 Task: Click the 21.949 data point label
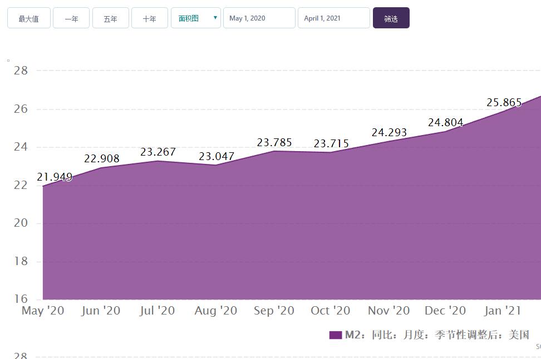pos(55,177)
